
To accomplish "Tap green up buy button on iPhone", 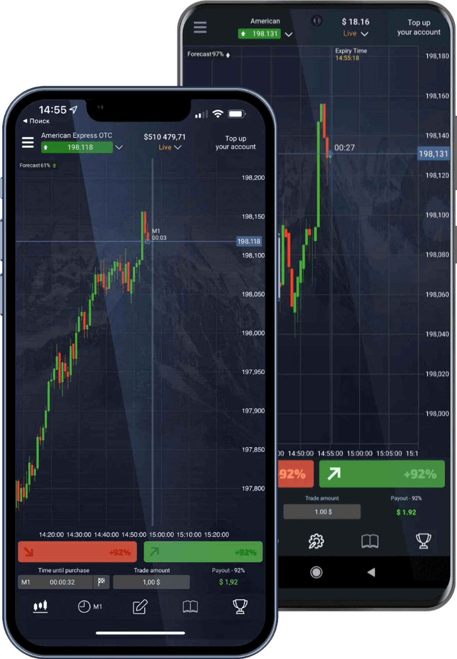I will point(203,552).
